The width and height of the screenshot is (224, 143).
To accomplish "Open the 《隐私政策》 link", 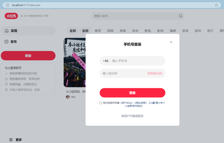I will pos(141,103).
